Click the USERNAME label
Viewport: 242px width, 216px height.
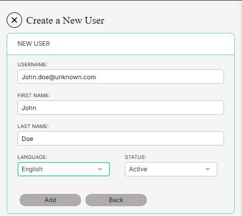(32, 65)
